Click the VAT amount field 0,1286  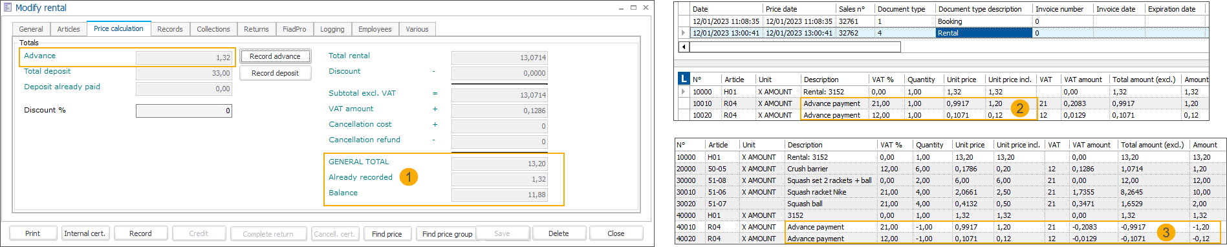(499, 111)
